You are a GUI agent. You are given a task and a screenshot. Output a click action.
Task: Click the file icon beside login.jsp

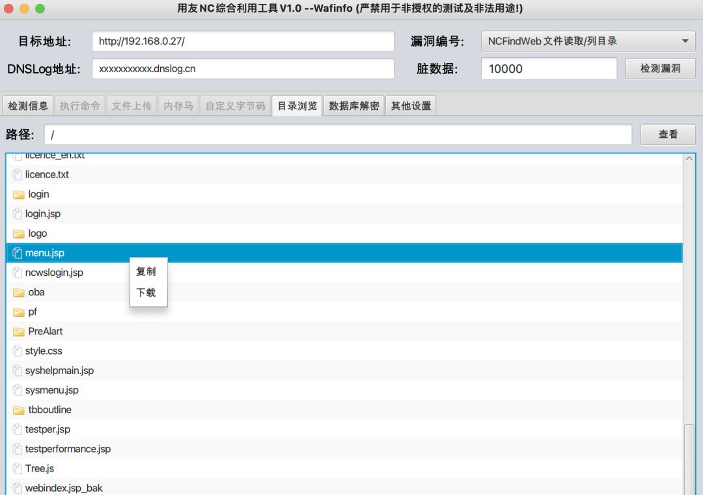point(18,214)
